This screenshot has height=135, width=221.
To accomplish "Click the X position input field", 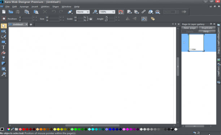I will 27,17.
